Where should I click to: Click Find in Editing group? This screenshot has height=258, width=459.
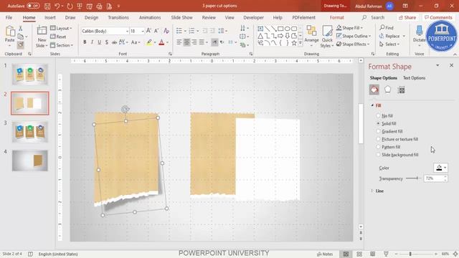point(387,28)
